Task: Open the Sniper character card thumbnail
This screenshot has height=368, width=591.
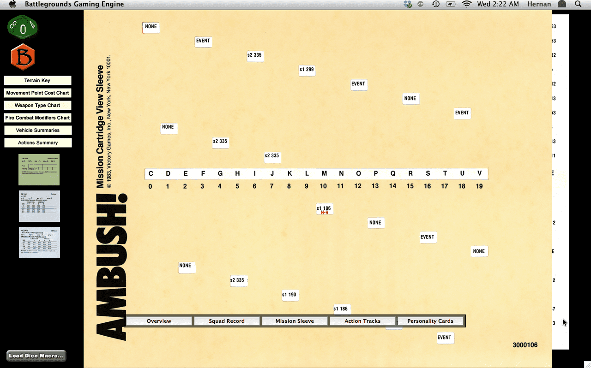Action: click(39, 206)
